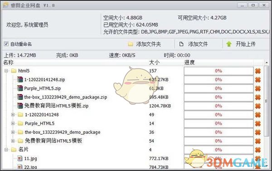Click the 可用空间大小: 4.27GB text

pos(202,18)
